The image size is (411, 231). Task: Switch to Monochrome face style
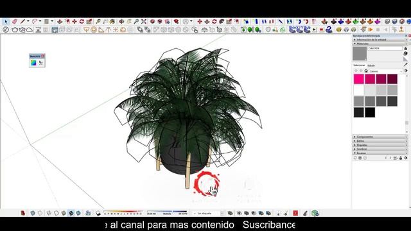78,213
